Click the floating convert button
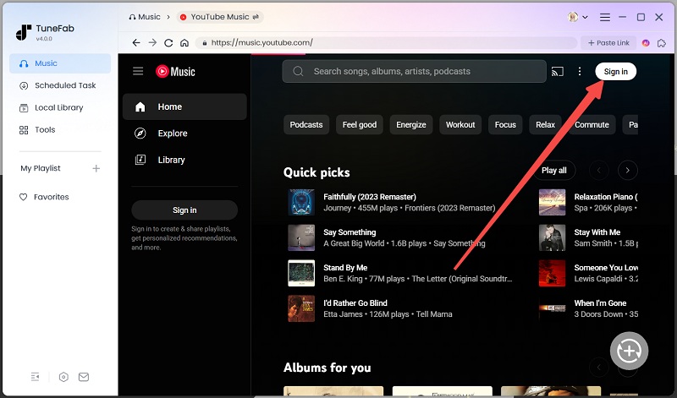The width and height of the screenshot is (677, 398). click(x=629, y=350)
